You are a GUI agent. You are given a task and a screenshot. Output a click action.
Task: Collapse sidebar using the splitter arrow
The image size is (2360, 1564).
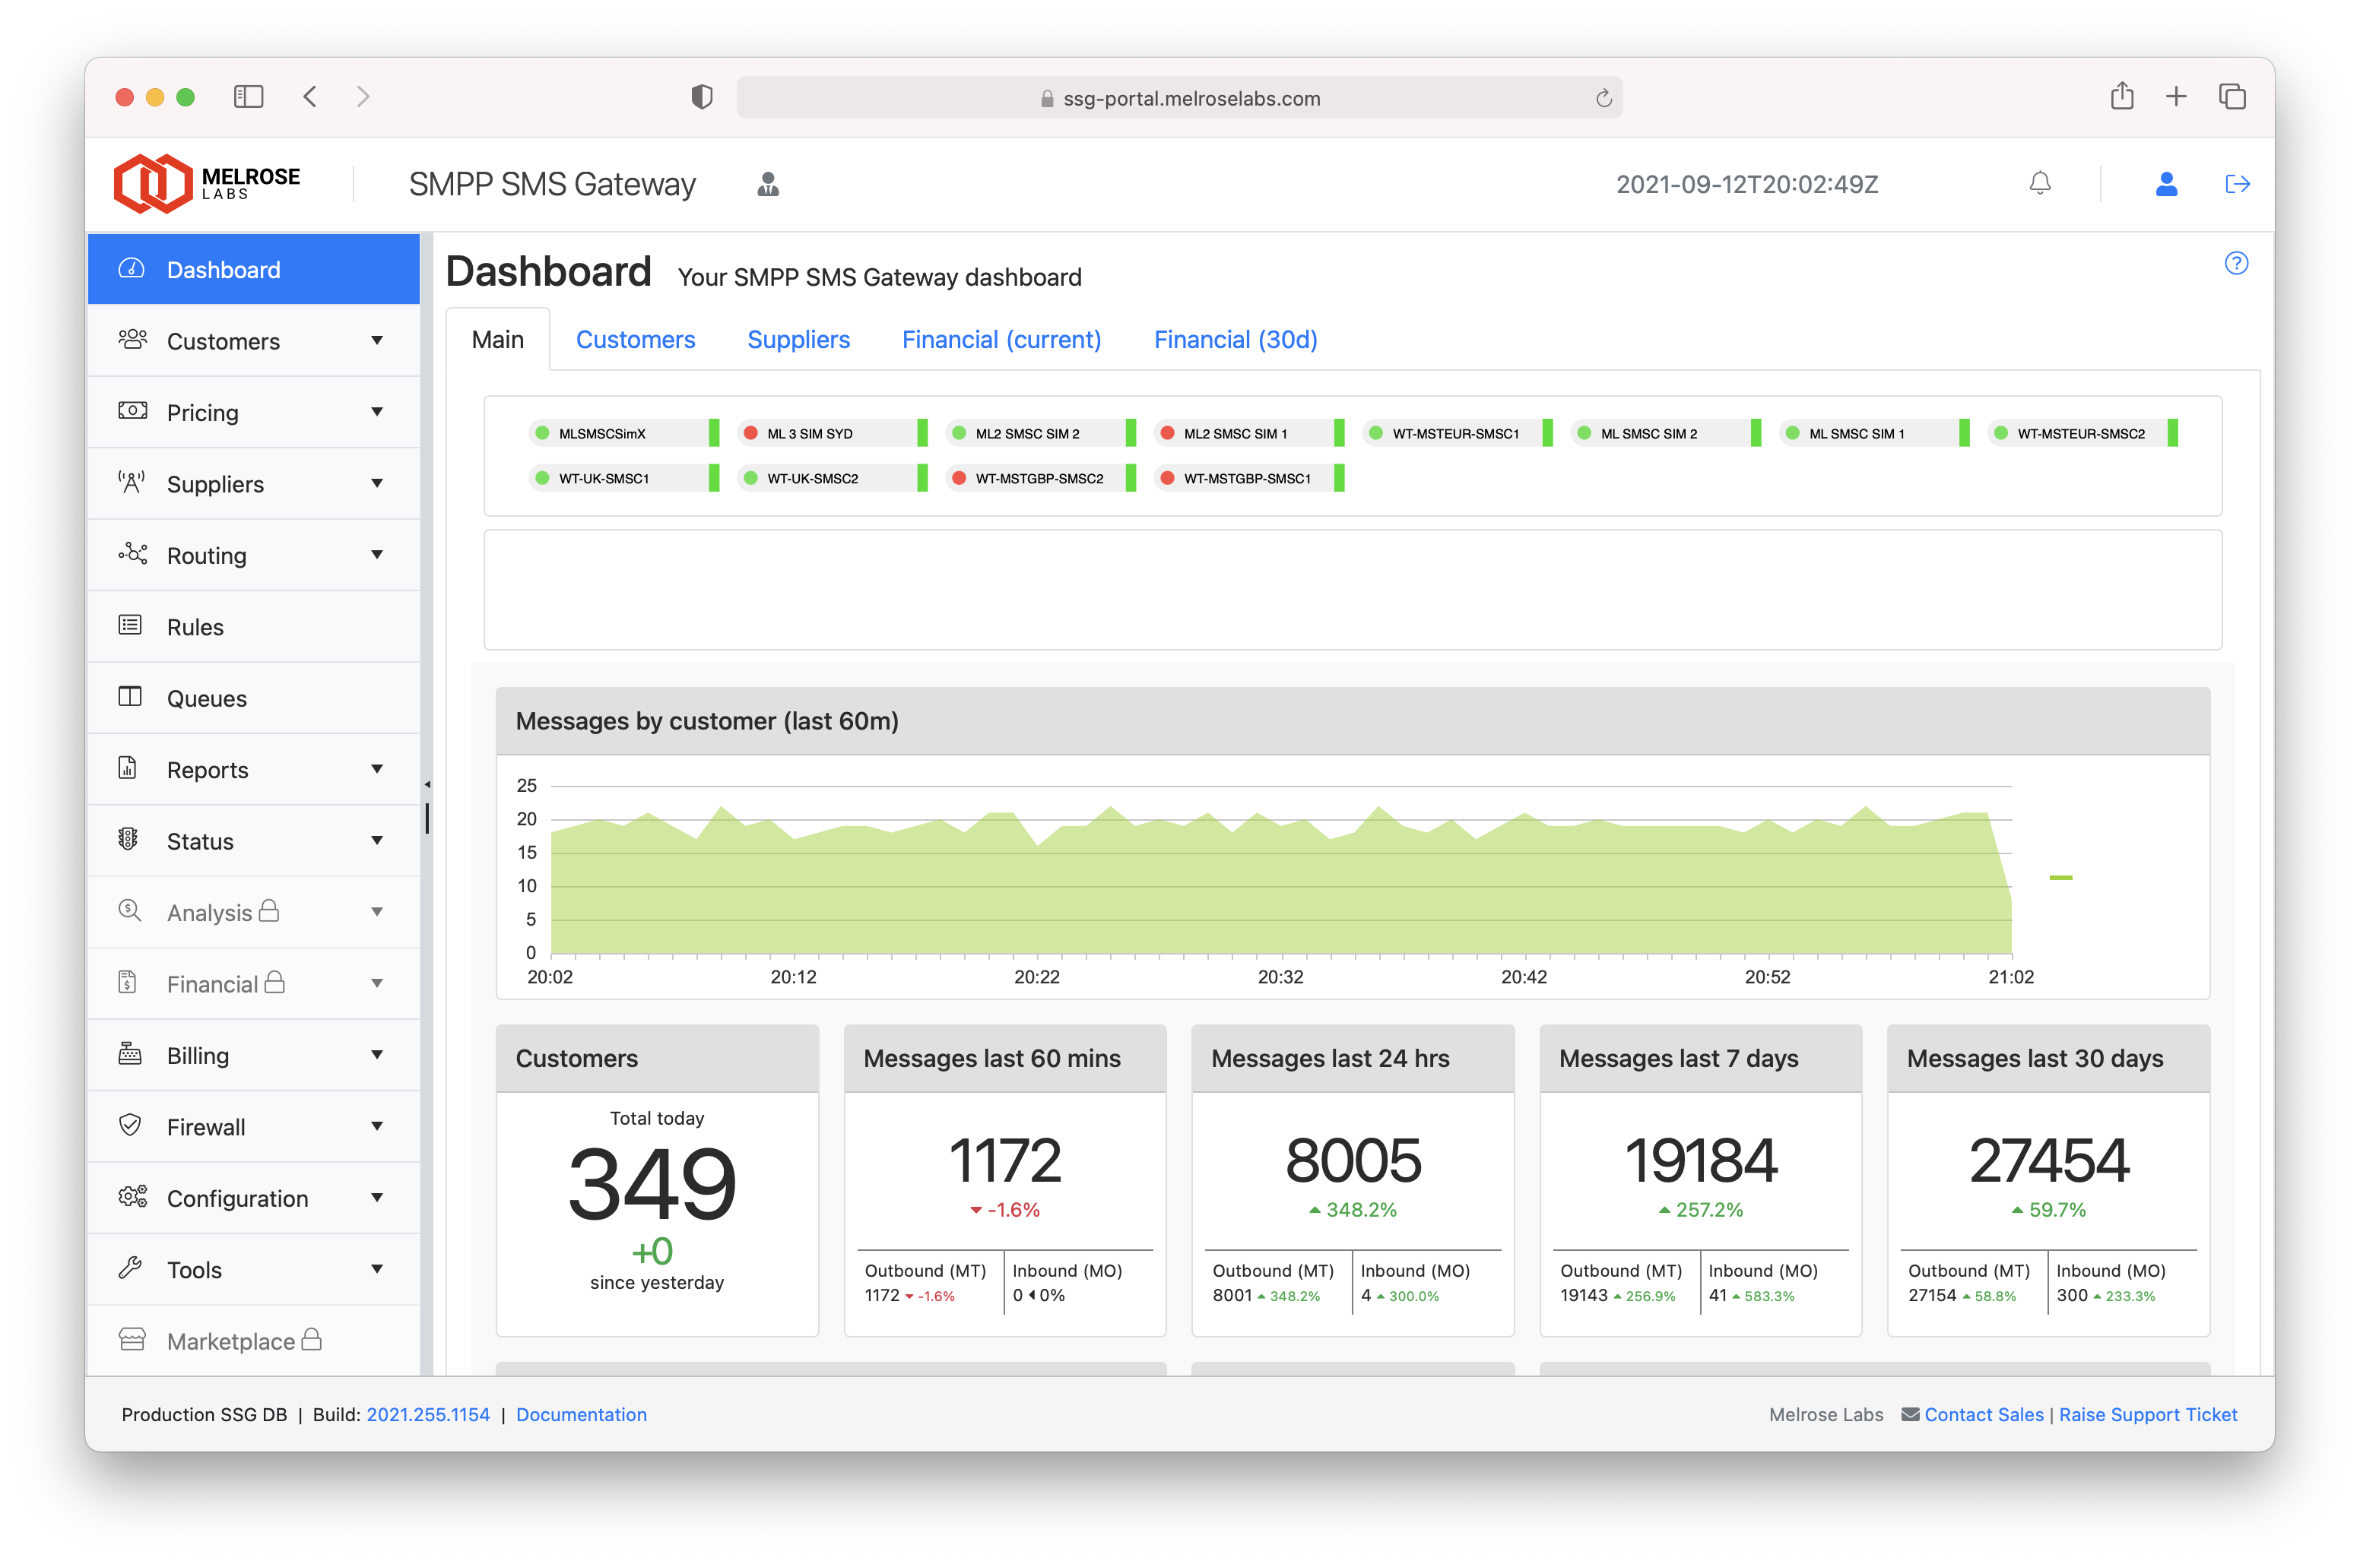(427, 784)
